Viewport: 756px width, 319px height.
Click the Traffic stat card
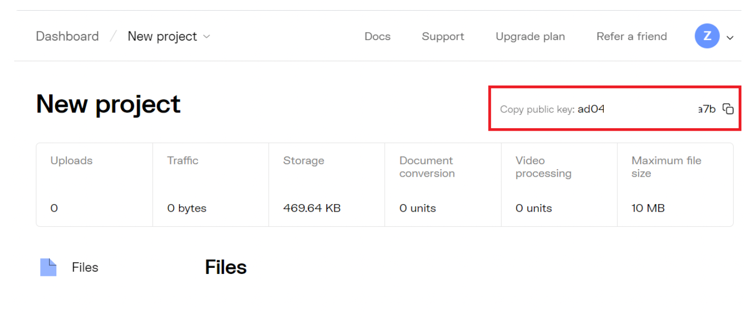point(211,184)
